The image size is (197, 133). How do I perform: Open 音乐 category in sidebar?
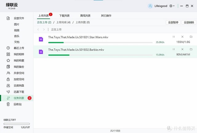click(x=17, y=36)
